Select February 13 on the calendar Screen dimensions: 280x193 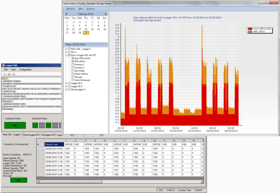[86, 29]
